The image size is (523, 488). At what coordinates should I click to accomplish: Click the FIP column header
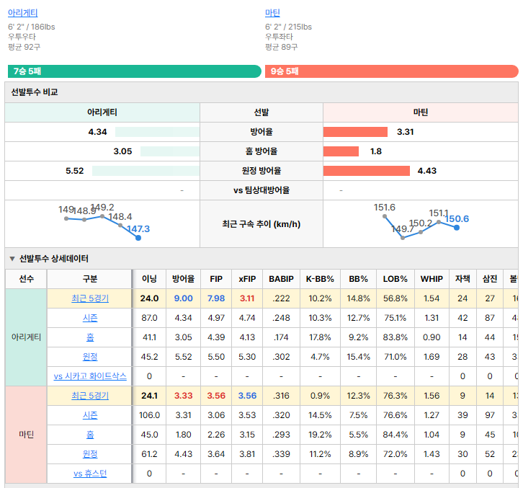click(x=216, y=279)
